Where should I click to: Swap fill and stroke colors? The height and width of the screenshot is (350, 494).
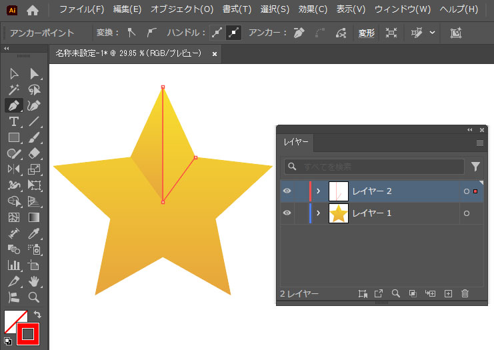[38, 314]
